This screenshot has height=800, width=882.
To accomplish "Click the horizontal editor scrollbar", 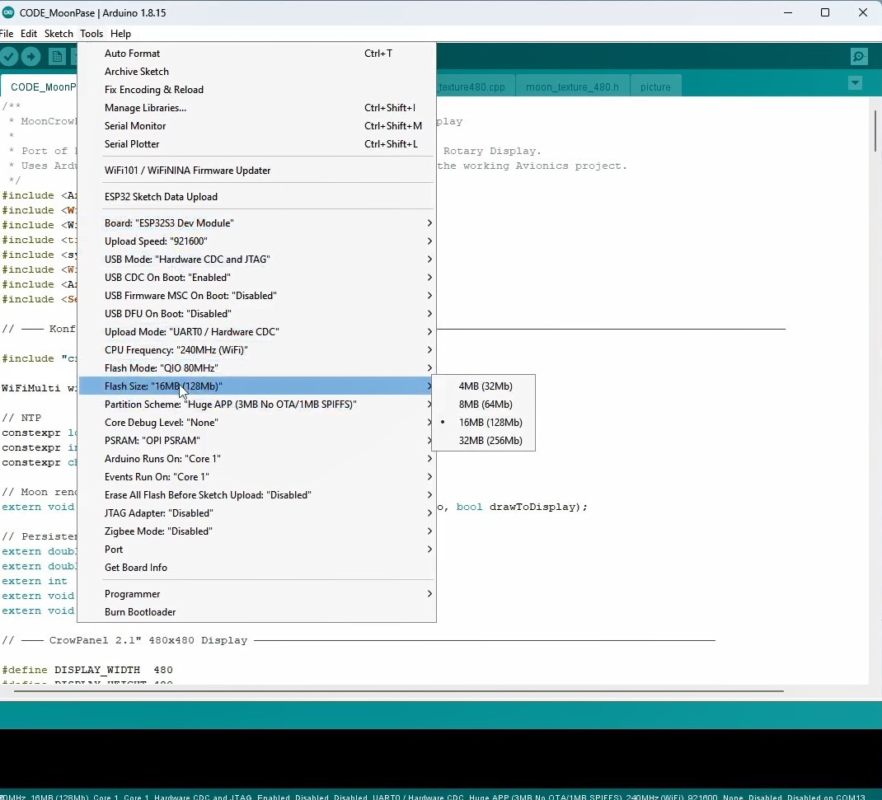I will tap(398, 691).
